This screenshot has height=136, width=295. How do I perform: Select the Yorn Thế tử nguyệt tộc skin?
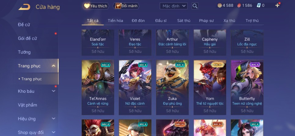pyautogui.click(x=210, y=88)
